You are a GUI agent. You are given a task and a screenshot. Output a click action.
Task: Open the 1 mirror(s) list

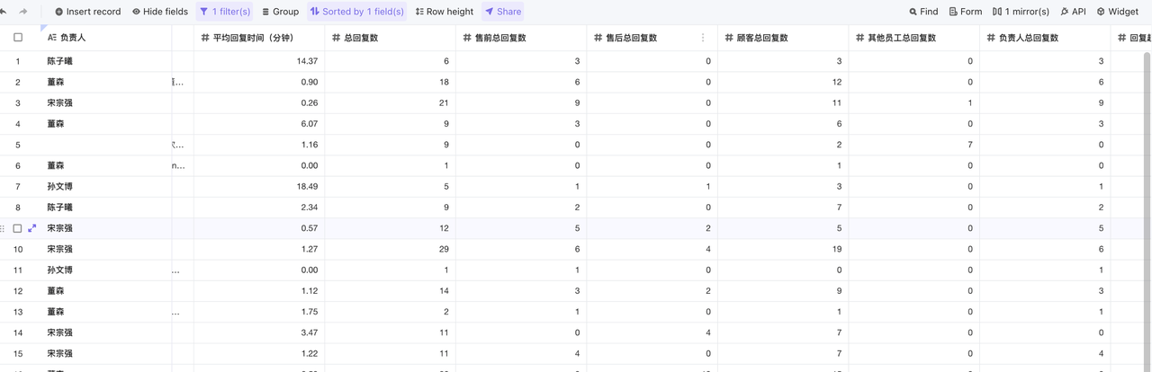pyautogui.click(x=1021, y=12)
